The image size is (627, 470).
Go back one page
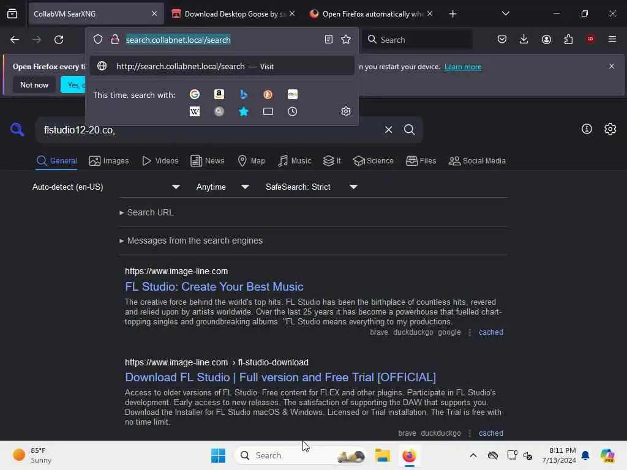15,40
